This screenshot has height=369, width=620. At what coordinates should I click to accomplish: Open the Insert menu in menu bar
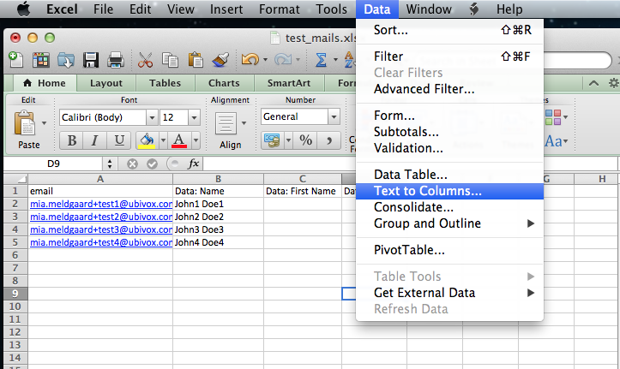[226, 9]
